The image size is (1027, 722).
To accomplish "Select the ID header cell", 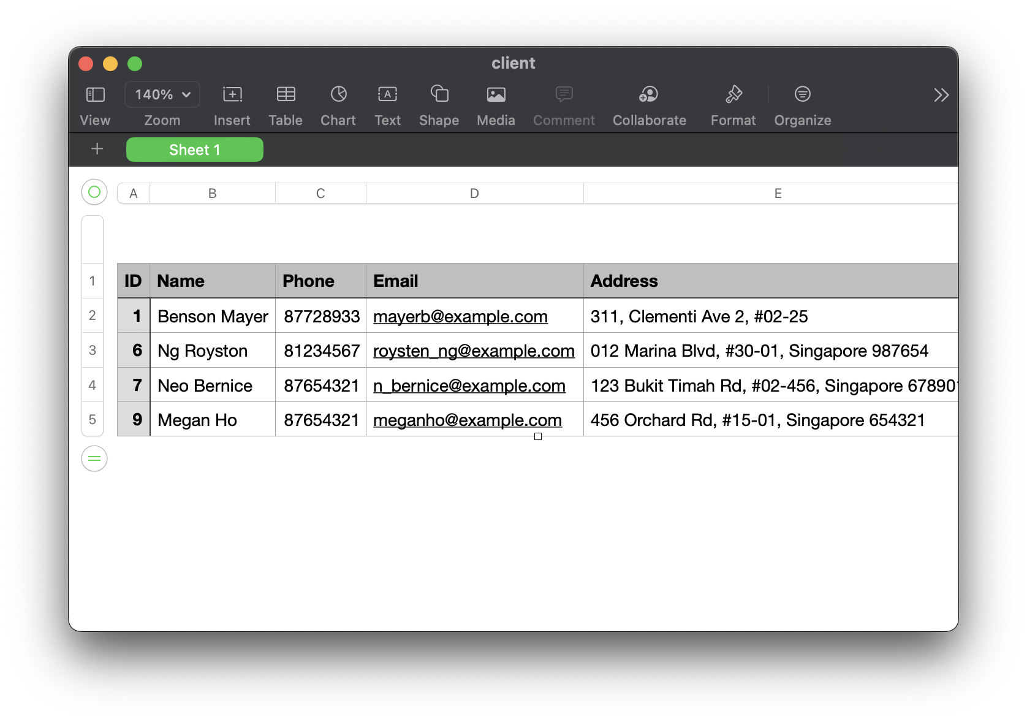I will [134, 281].
